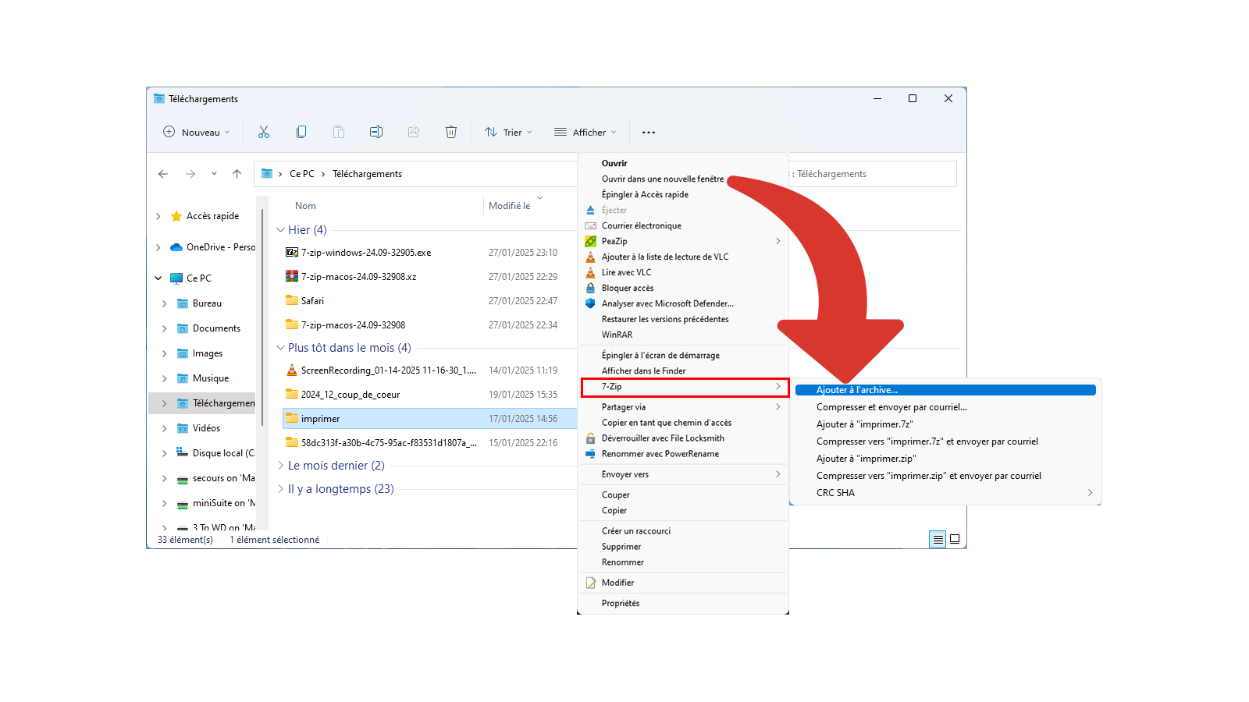
Task: Select the 7-zip-windows-24.09-32905.exe file
Action: click(x=366, y=253)
